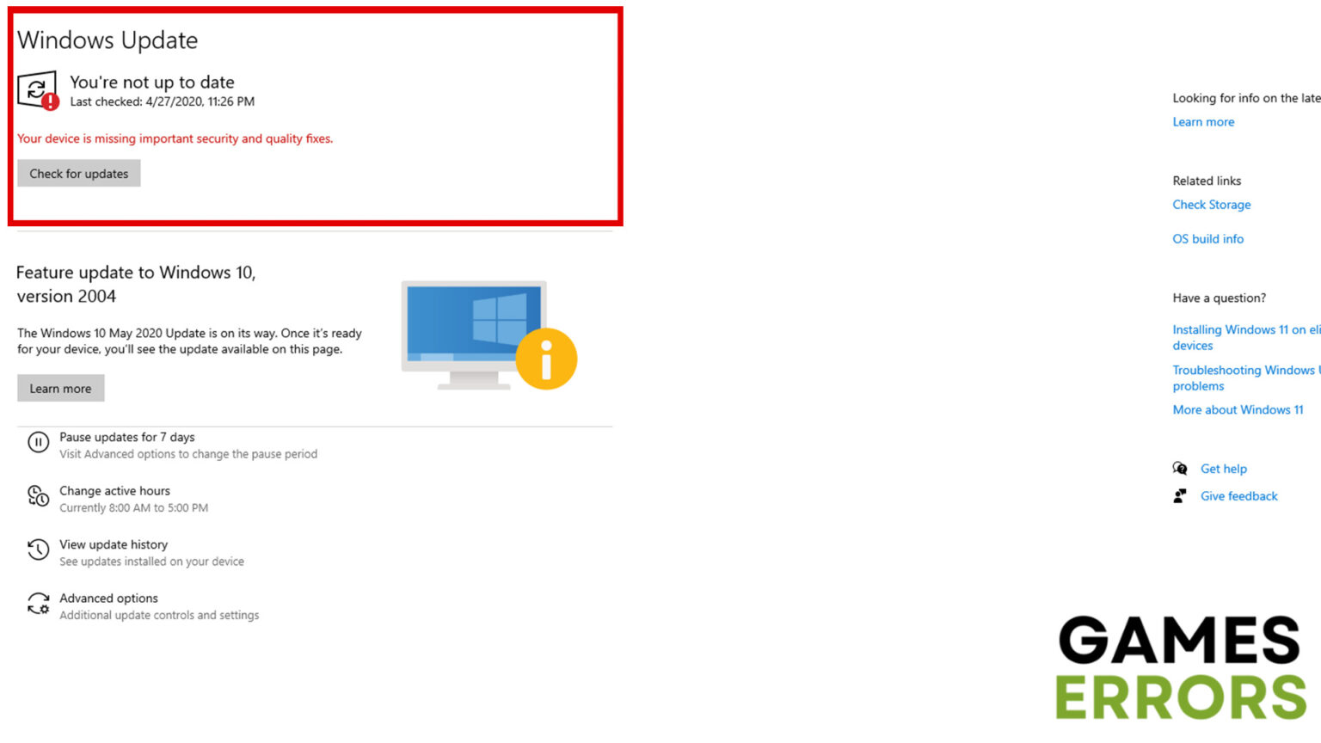
Task: Select View update history option
Action: [x=114, y=545]
